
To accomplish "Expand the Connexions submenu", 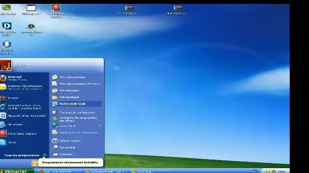I will coord(76,126).
